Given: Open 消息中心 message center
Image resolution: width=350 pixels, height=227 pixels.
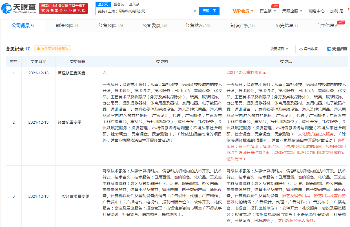Looking at the screenshot, I should pos(316,11).
